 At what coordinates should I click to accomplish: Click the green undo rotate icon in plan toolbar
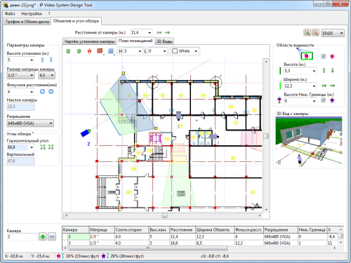coord(68,51)
